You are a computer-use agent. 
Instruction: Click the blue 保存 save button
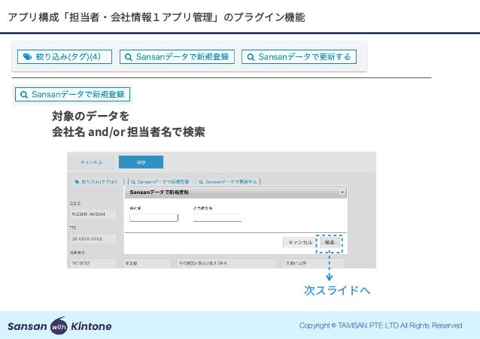click(x=141, y=162)
